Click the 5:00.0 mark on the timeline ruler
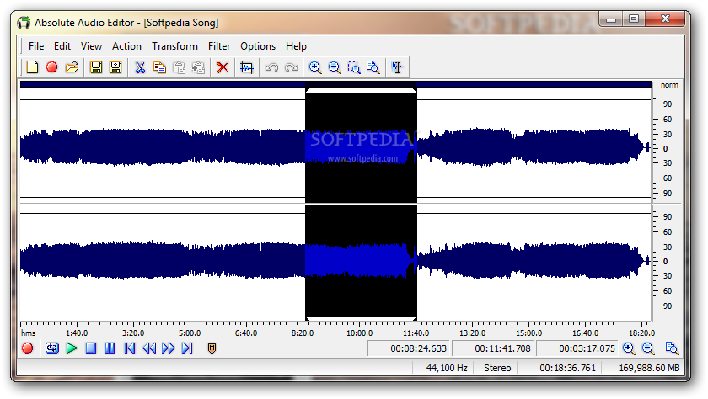 [190, 332]
